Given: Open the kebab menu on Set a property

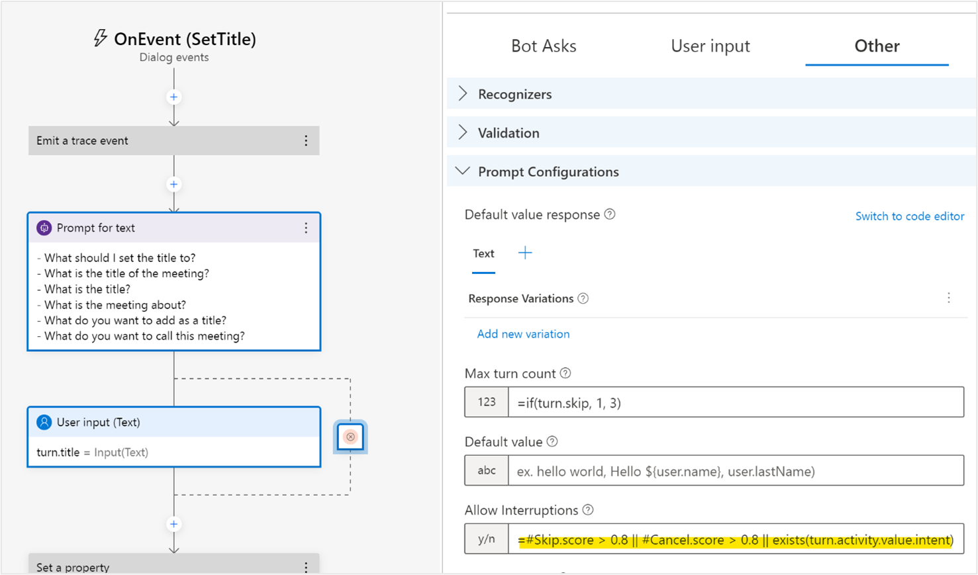Looking at the screenshot, I should pyautogui.click(x=306, y=567).
